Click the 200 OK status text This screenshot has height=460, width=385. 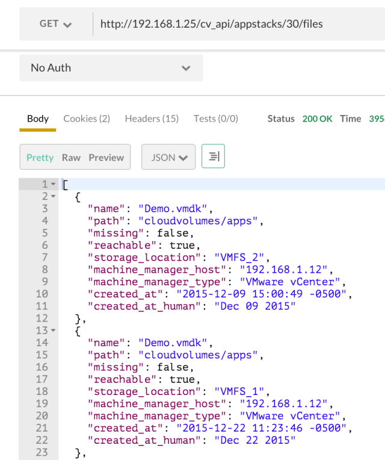[x=317, y=119]
